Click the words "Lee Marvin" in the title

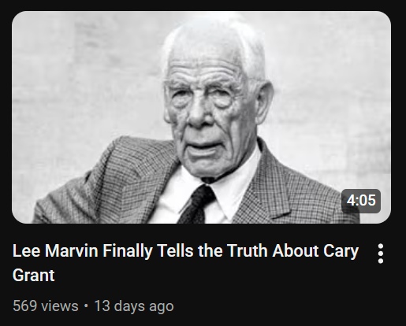55,250
